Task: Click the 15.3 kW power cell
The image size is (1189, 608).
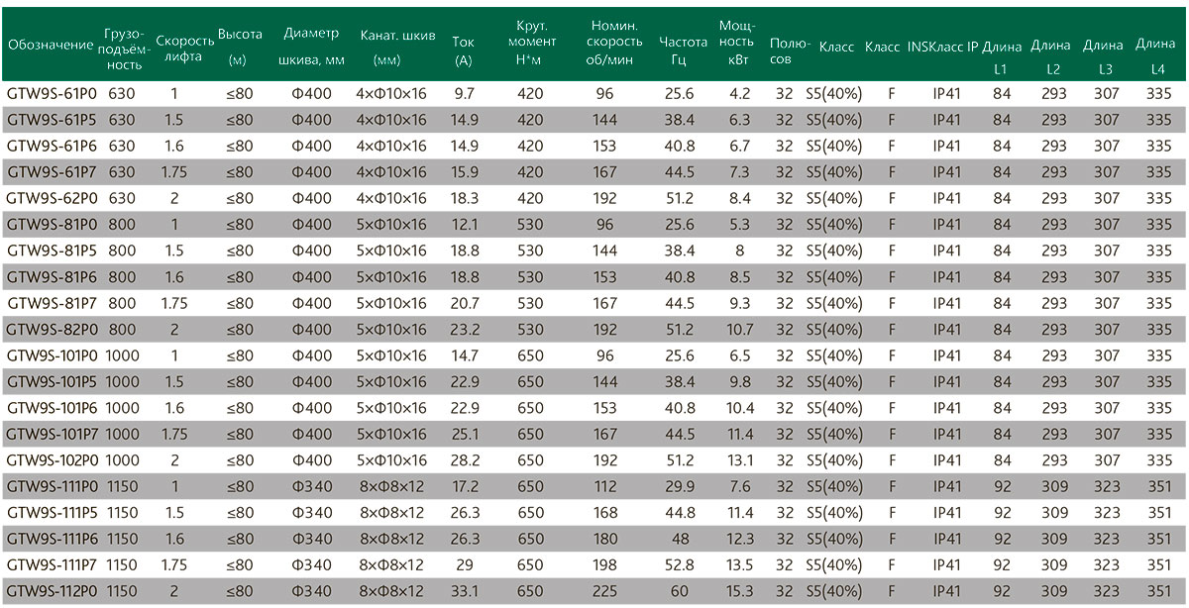Action: tap(739, 591)
